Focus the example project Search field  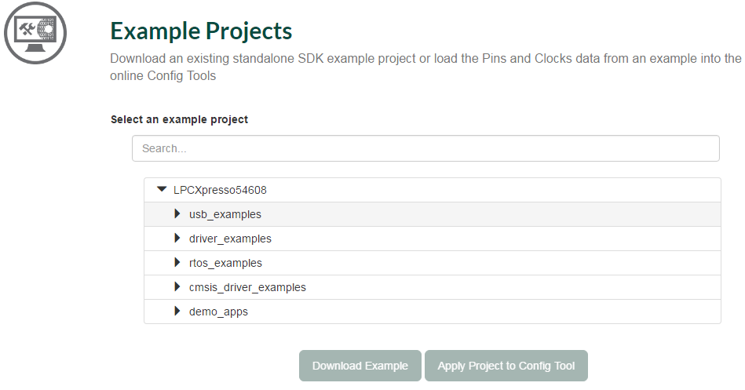click(x=425, y=148)
